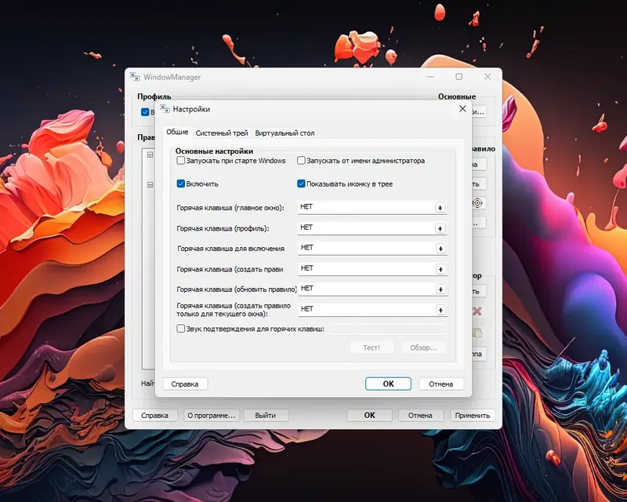Collapse the first tree node in rules list
The height and width of the screenshot is (502, 627).
[150, 155]
